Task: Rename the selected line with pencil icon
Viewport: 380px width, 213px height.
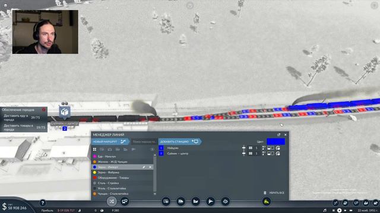Action: click(x=144, y=167)
